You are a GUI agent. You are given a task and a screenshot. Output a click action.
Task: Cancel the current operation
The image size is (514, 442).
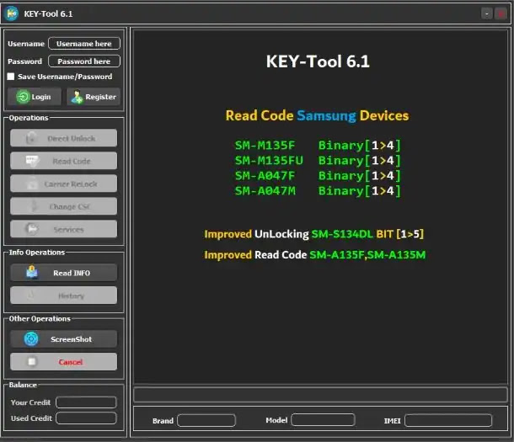(63, 362)
